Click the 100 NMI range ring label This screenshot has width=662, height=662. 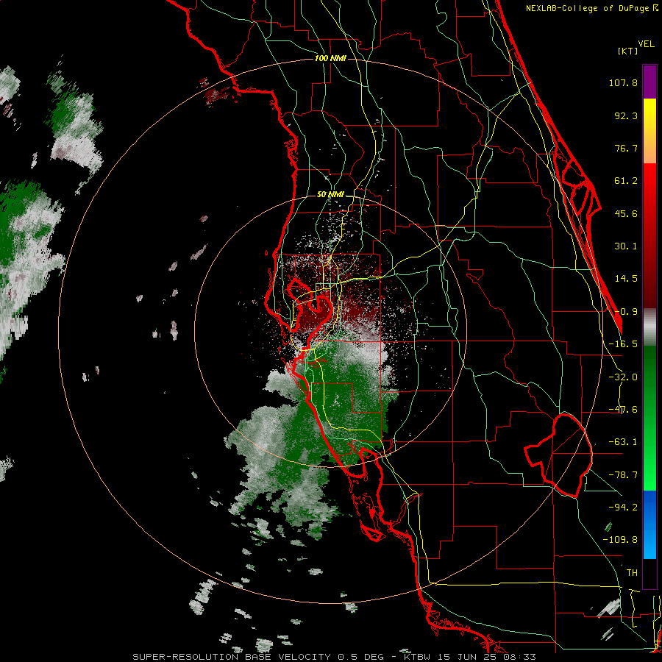click(330, 58)
